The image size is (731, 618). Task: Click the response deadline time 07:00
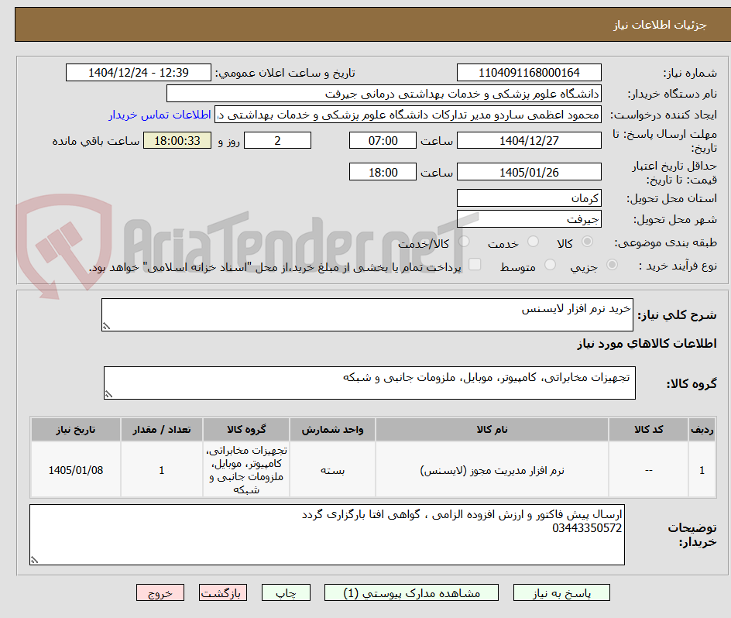coord(383,140)
